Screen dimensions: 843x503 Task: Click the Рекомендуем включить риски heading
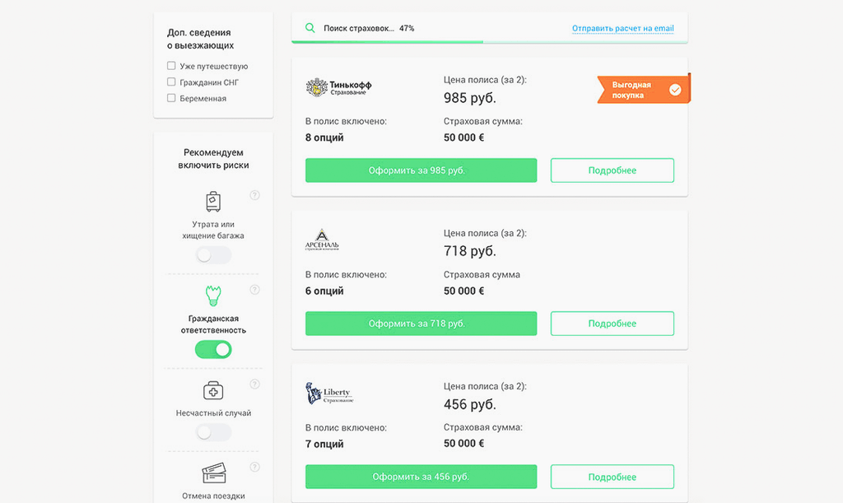213,159
